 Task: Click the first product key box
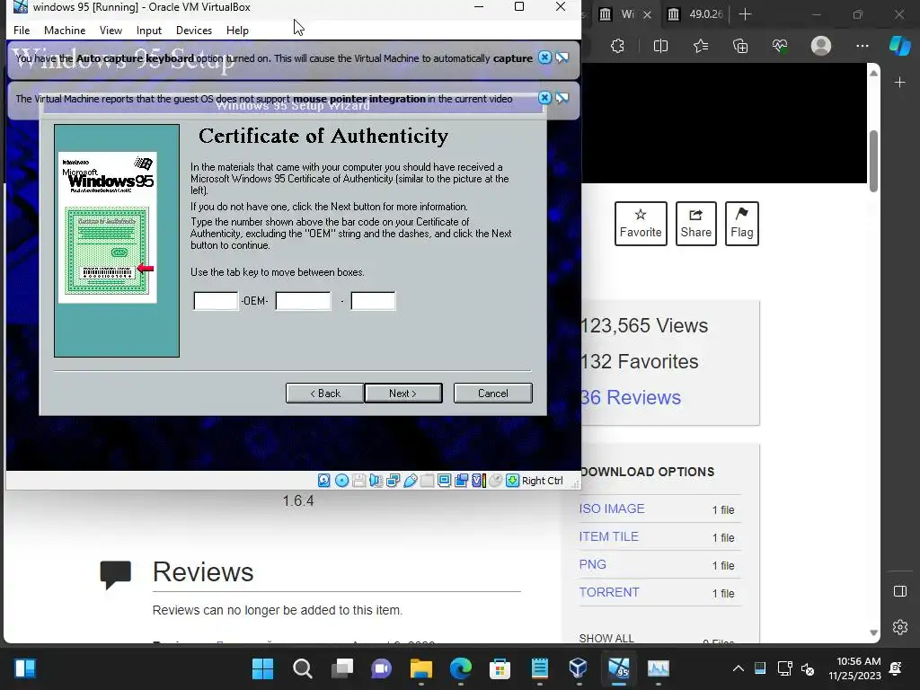(x=216, y=300)
